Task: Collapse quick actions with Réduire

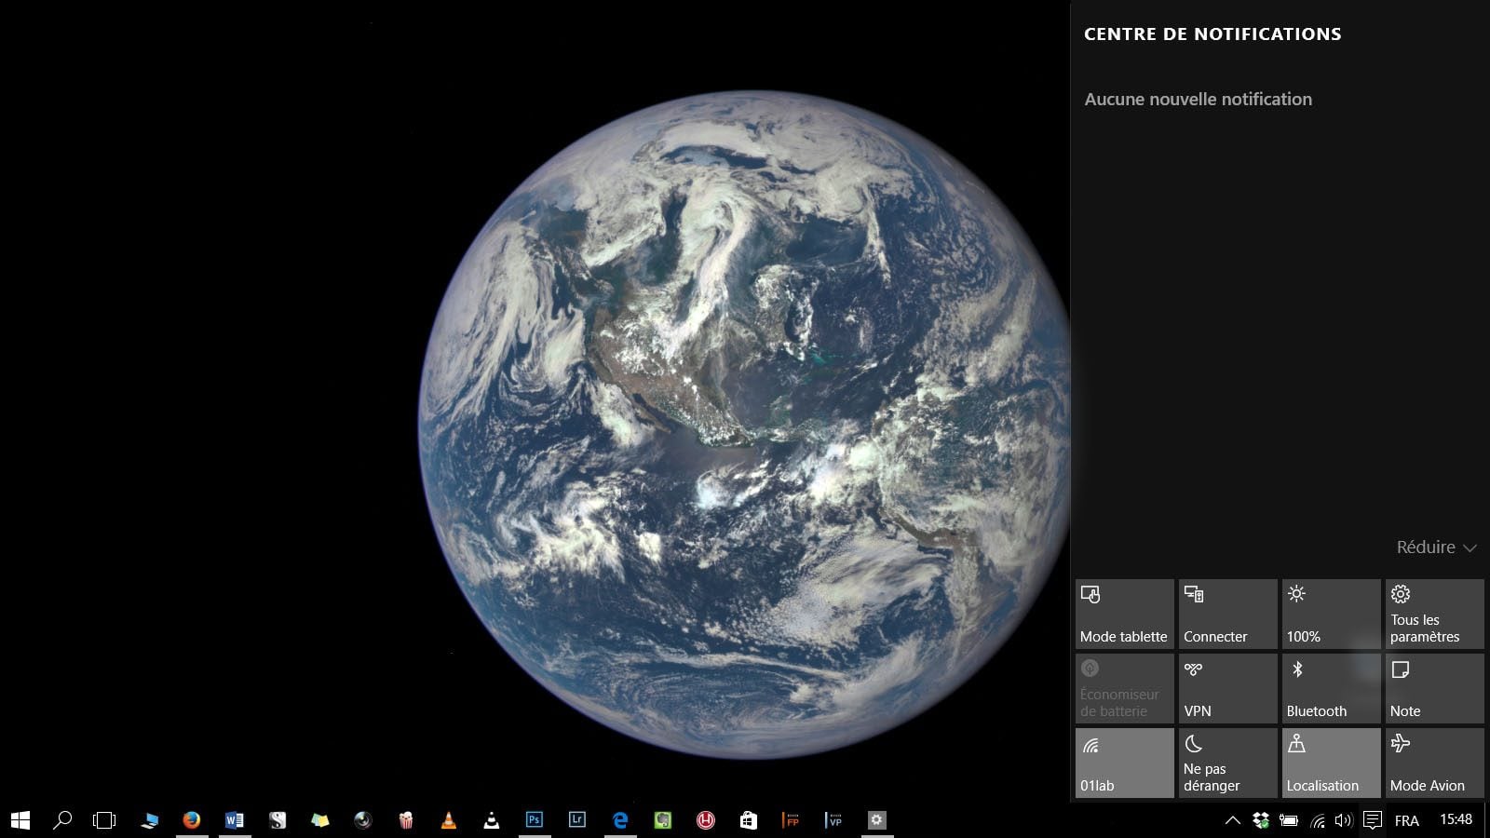Action: pos(1436,547)
